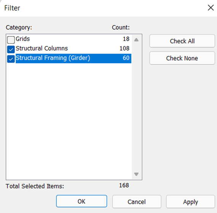
Task: Uncheck the Structural Columns checkbox
Action: (11, 49)
